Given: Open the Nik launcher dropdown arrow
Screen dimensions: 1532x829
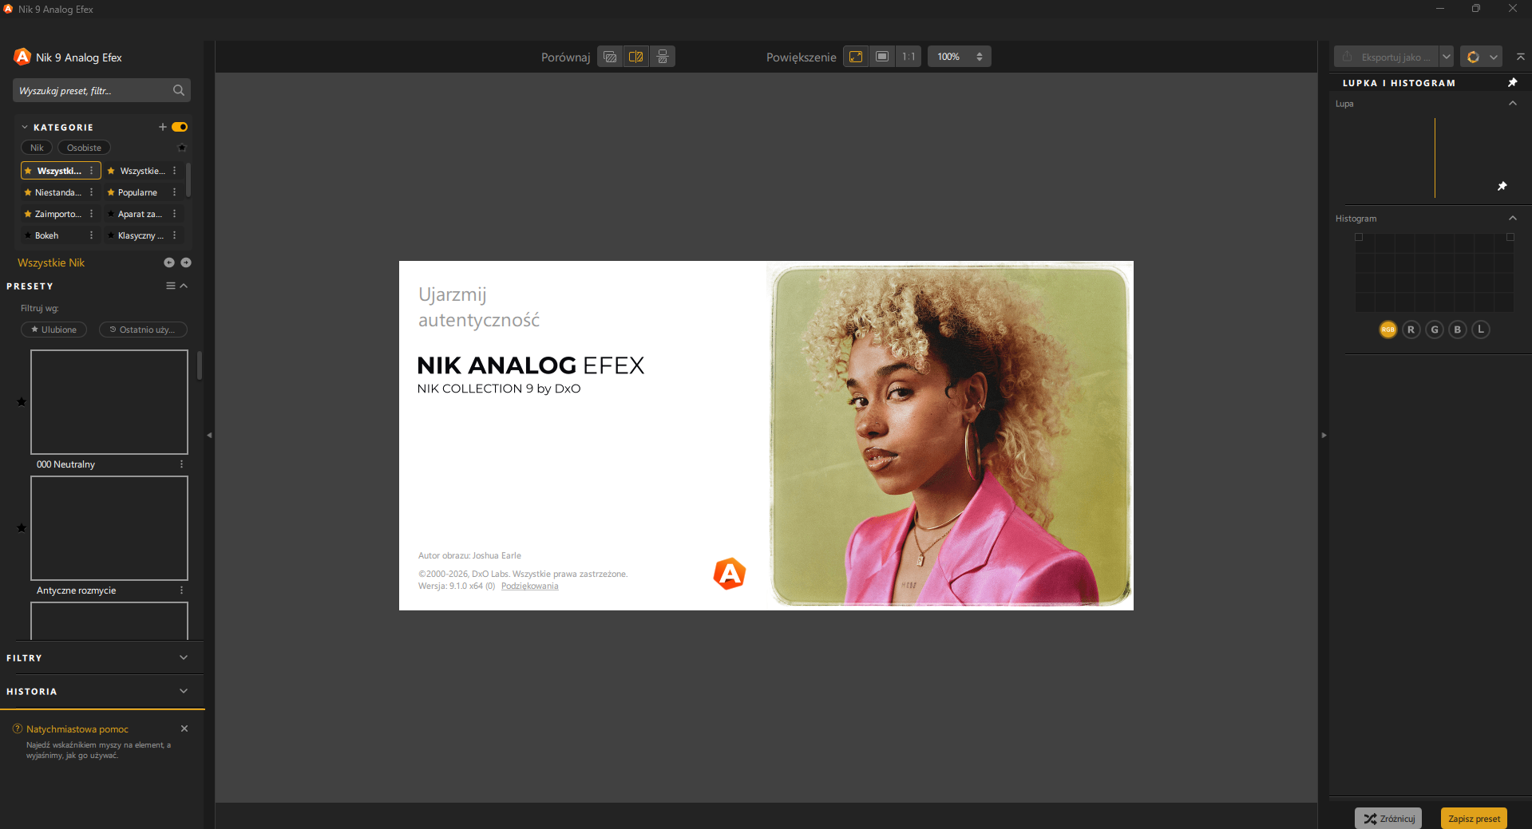Looking at the screenshot, I should point(1493,57).
